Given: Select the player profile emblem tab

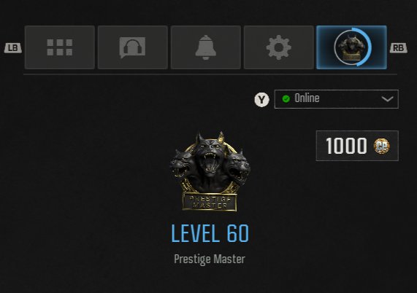Looking at the screenshot, I should [x=351, y=47].
